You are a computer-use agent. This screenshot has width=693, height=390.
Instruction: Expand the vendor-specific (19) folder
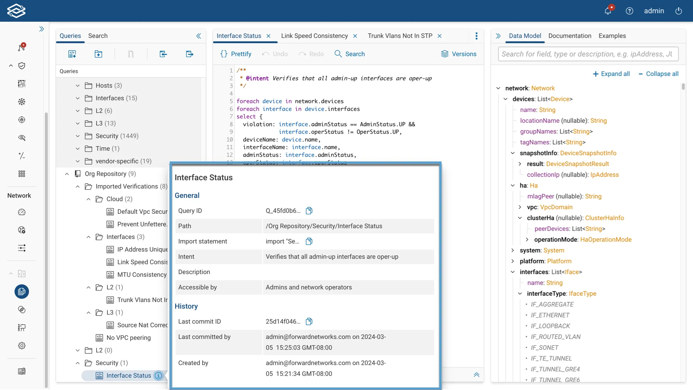(x=77, y=161)
